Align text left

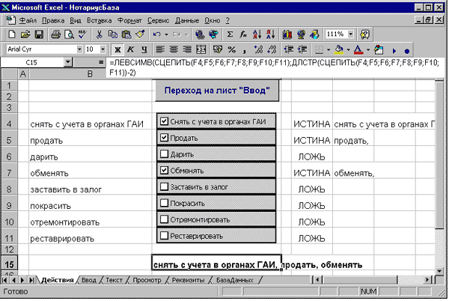click(160, 50)
